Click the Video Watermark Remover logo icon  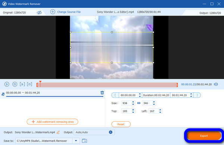pyautogui.click(x=4, y=4)
